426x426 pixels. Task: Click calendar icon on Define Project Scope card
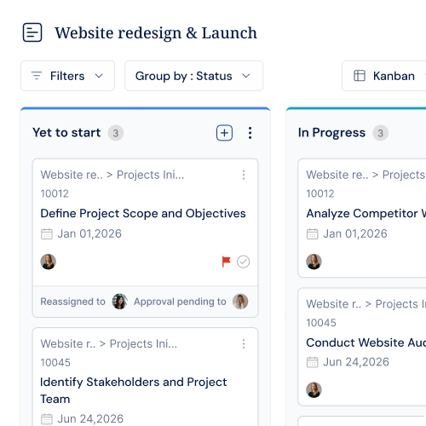click(47, 234)
